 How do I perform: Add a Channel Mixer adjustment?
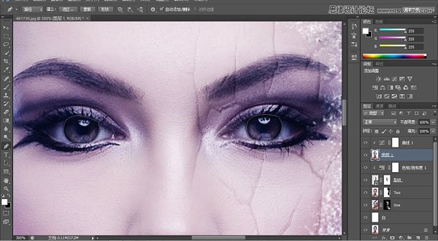405,87
